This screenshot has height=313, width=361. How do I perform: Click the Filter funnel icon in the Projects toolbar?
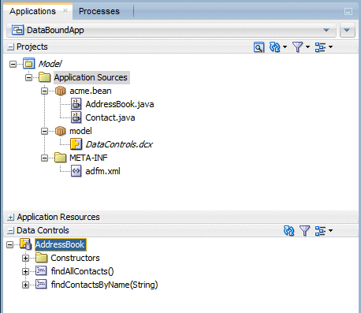click(298, 47)
